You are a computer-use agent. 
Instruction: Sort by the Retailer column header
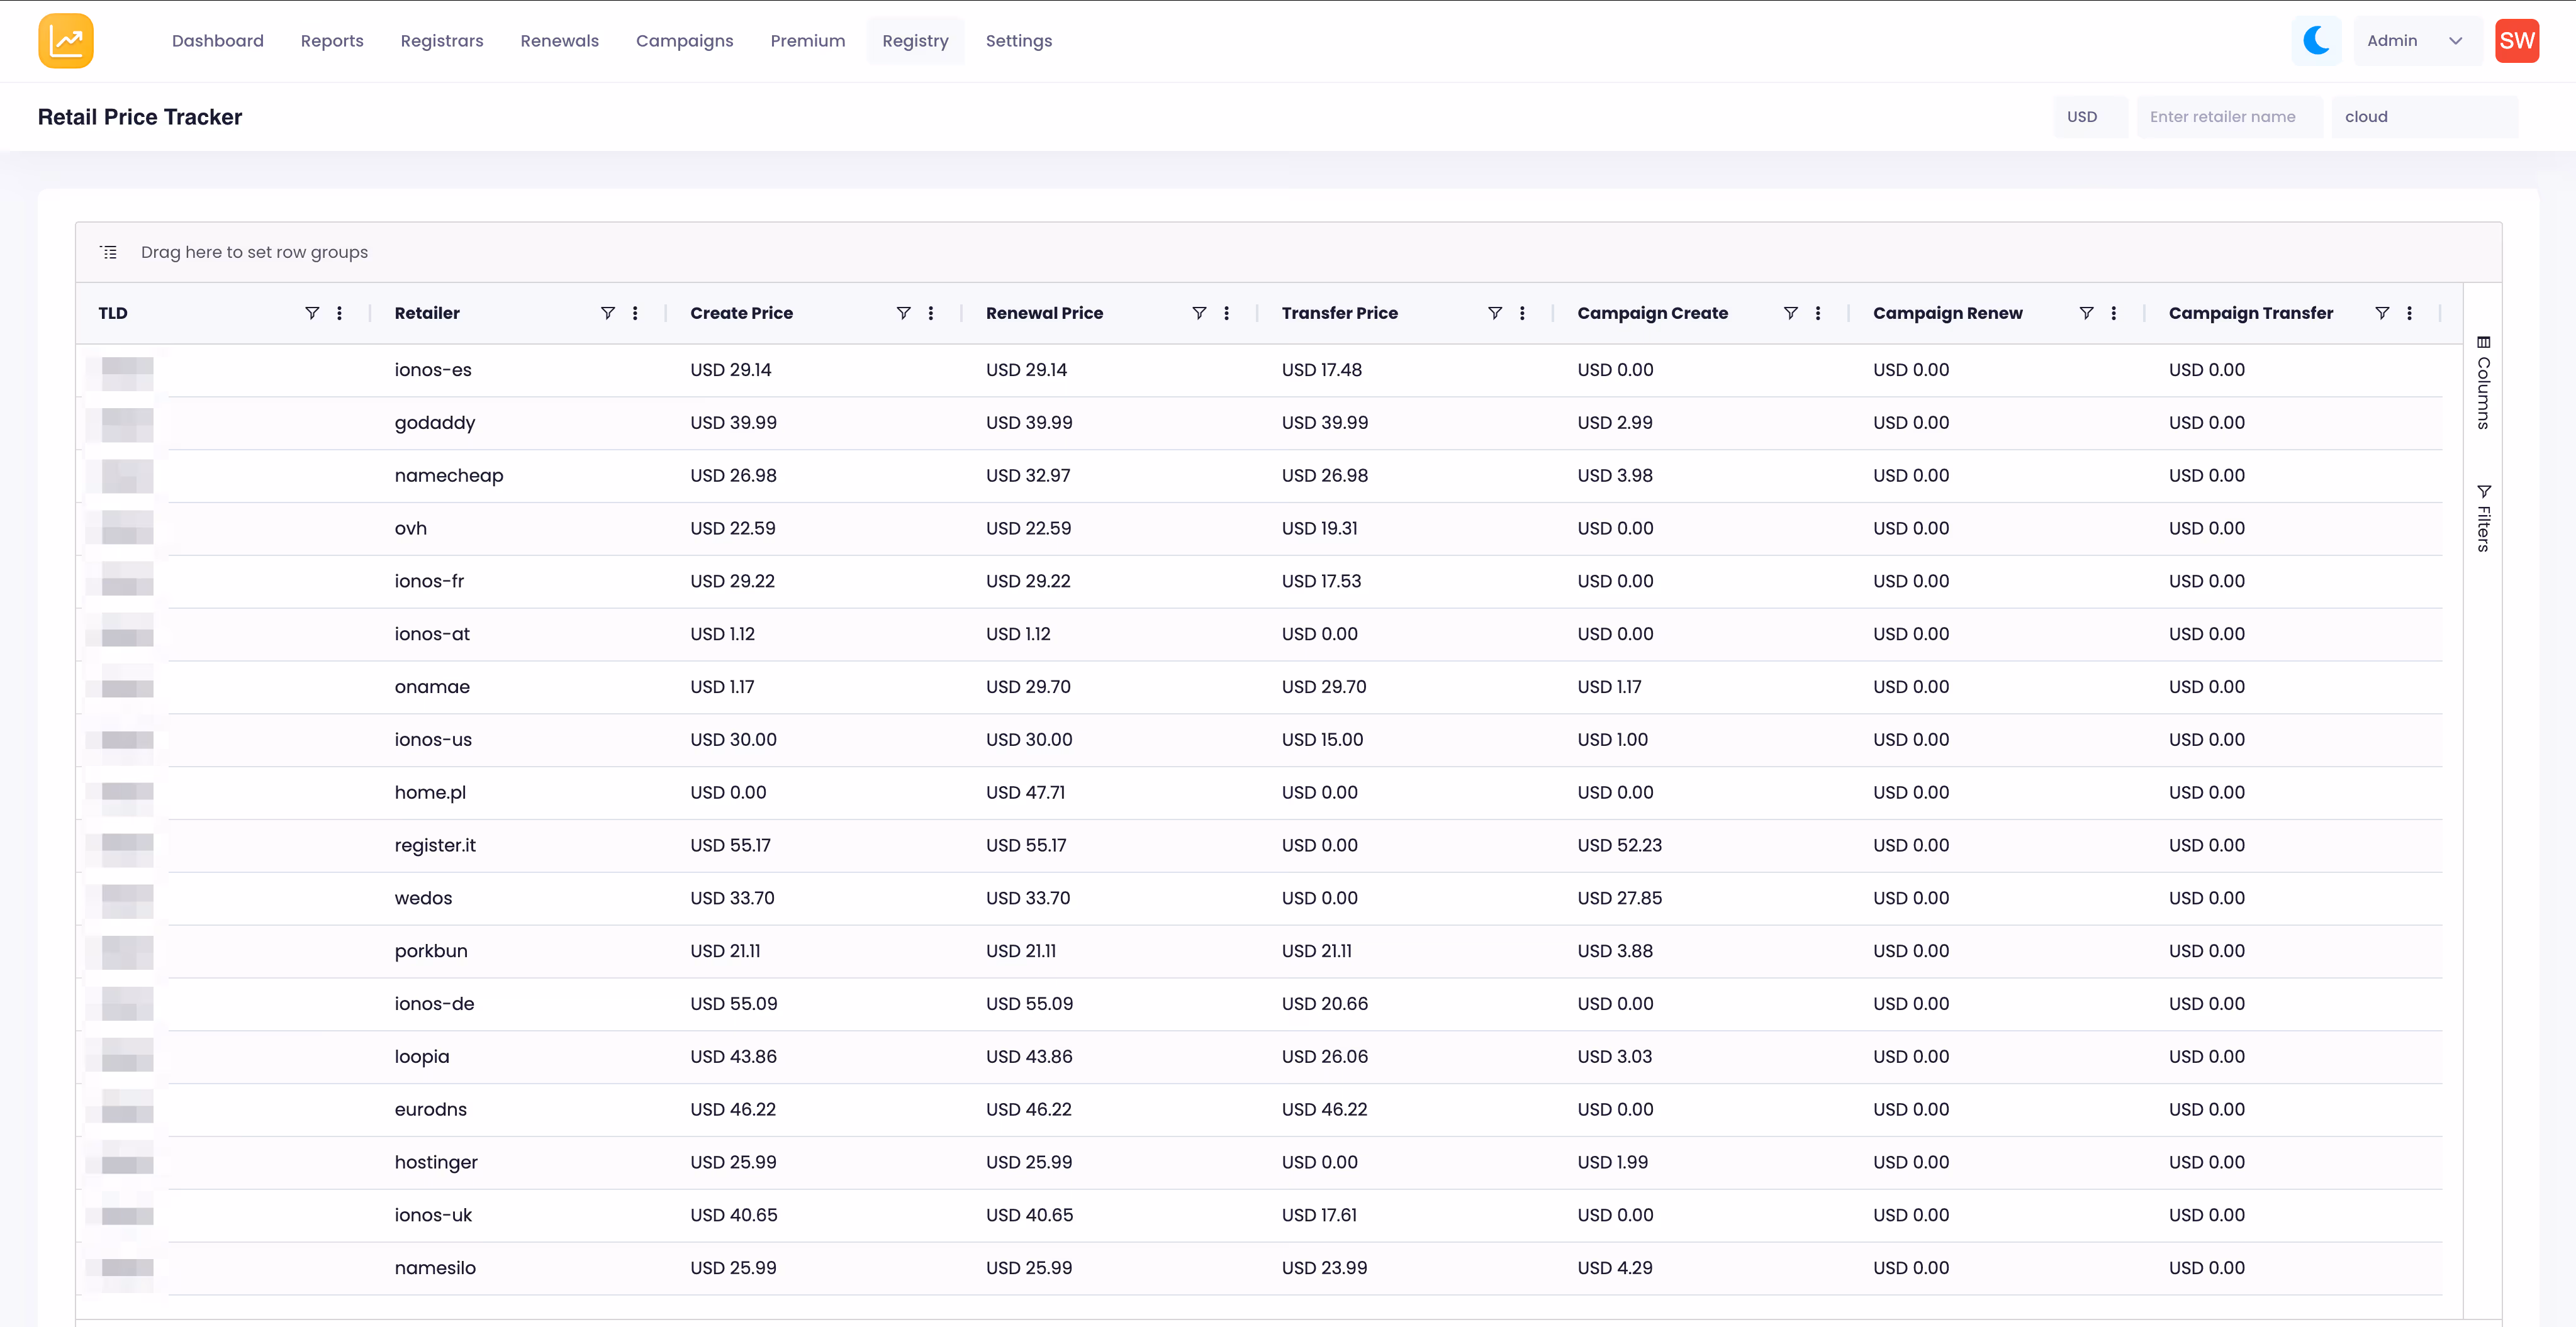(428, 313)
